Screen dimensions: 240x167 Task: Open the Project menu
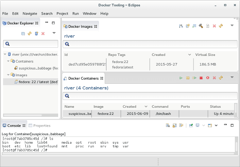click(x=62, y=14)
